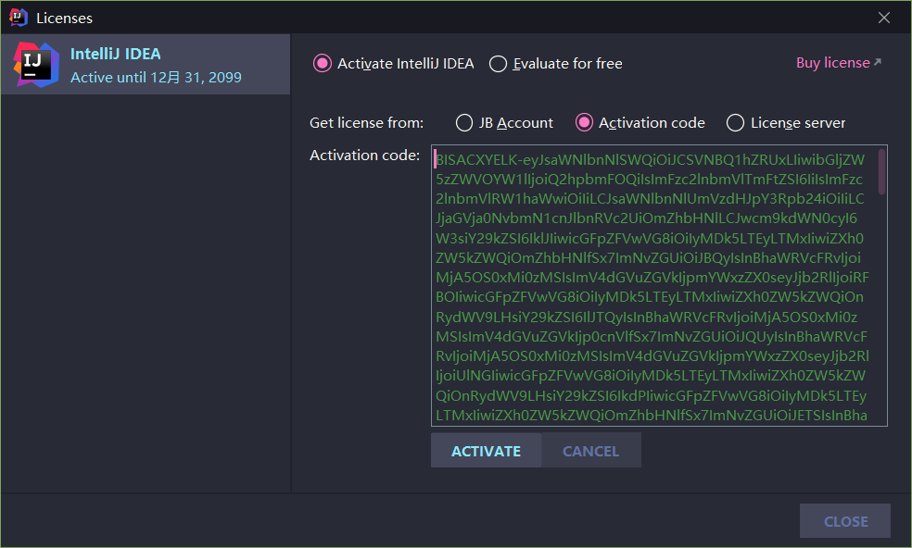Click the activation code scrollbar thumb
912x548 pixels.
coord(881,172)
